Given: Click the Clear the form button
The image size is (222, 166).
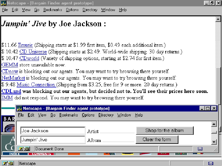Looking at the screenshot, I should 157,139.
